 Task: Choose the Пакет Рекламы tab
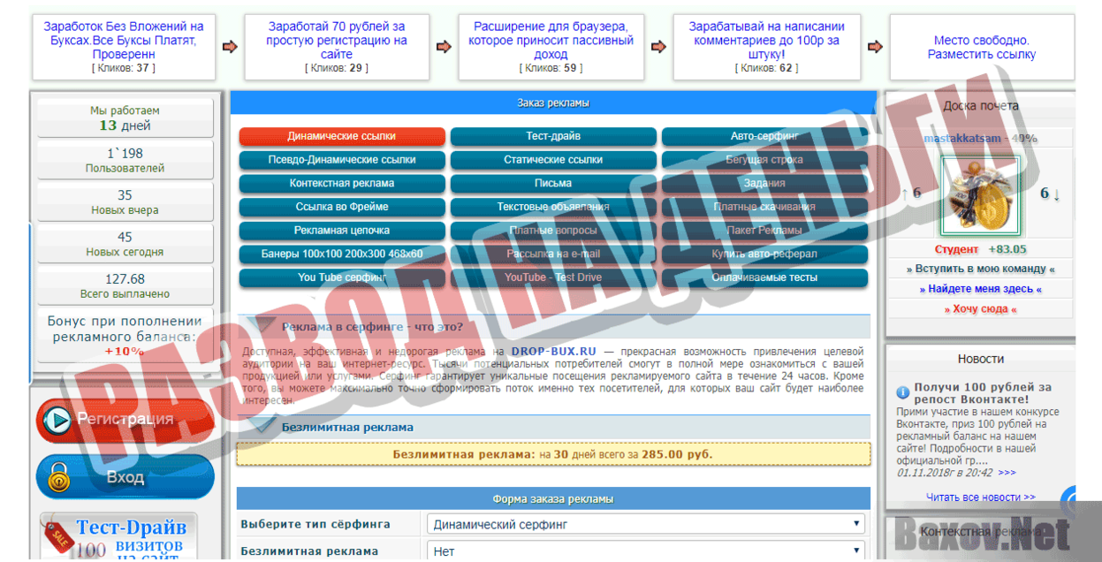[x=764, y=231]
